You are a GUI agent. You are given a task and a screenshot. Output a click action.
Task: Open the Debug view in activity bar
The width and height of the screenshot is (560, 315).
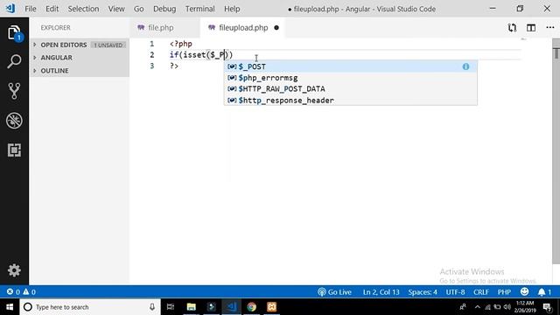click(x=14, y=121)
